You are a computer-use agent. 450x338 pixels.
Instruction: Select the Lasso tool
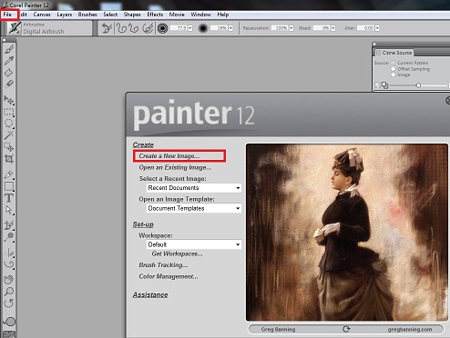coord(9,124)
